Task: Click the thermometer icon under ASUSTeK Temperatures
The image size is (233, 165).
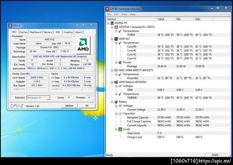Action: coord(120,31)
